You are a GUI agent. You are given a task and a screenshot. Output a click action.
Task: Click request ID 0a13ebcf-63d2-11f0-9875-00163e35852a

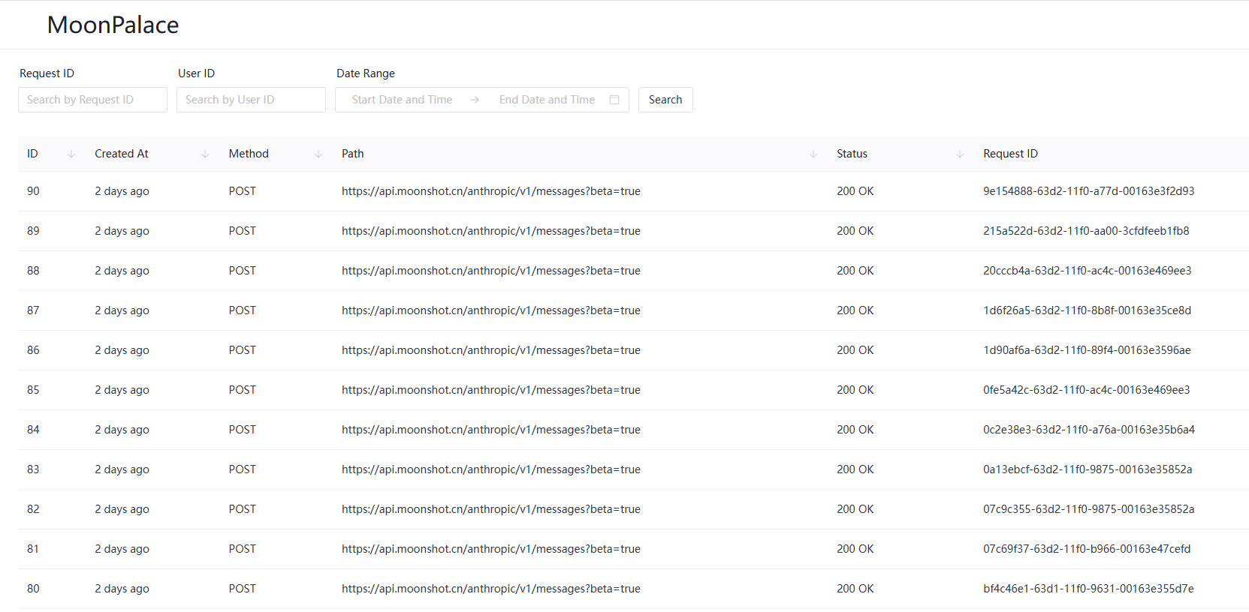(x=1088, y=469)
